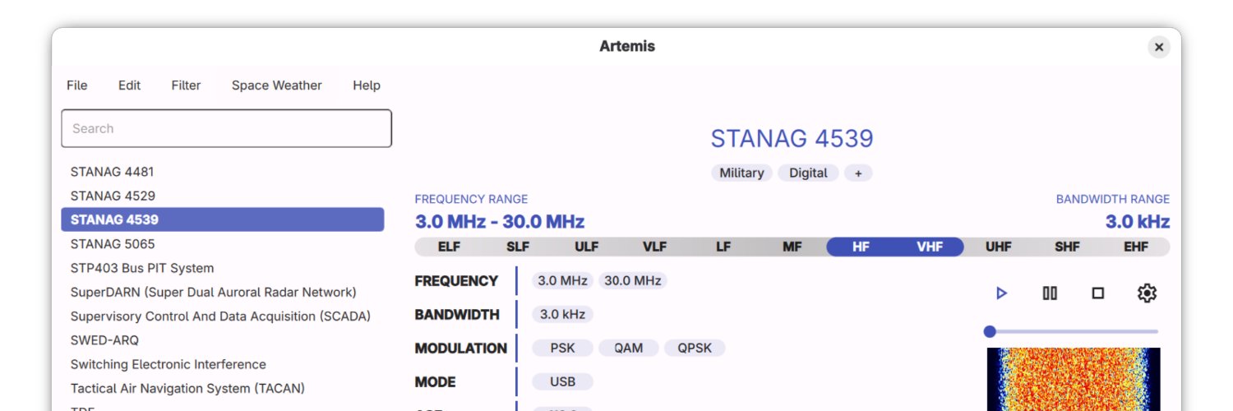The width and height of the screenshot is (1233, 411).
Task: Click the LF band segment
Action: (x=723, y=247)
